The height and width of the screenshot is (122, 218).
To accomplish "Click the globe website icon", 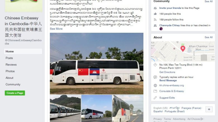I will point(155,85).
